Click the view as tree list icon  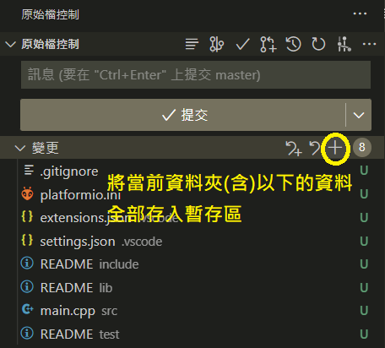point(192,44)
